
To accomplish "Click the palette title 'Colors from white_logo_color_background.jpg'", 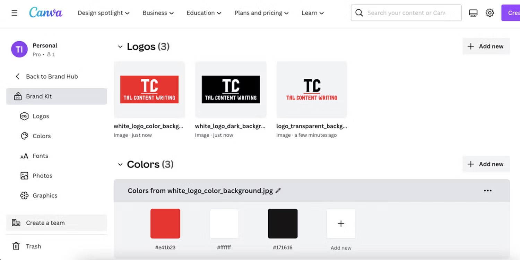I will point(200,191).
